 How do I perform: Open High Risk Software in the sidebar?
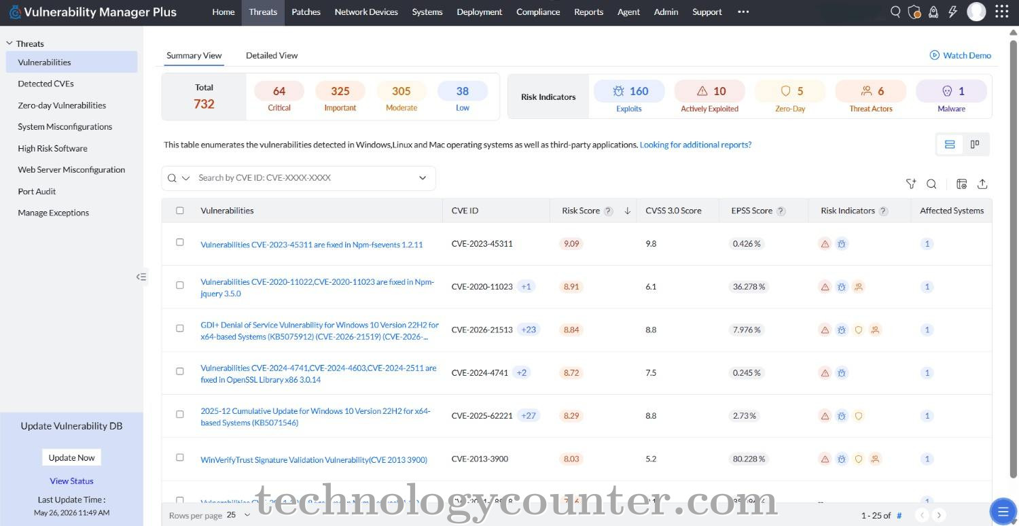click(52, 148)
